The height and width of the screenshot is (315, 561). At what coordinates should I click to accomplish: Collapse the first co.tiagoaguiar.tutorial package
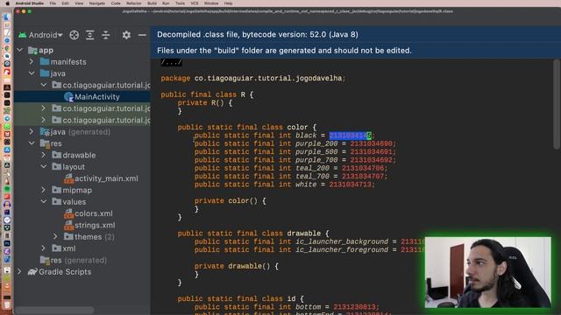tap(43, 85)
